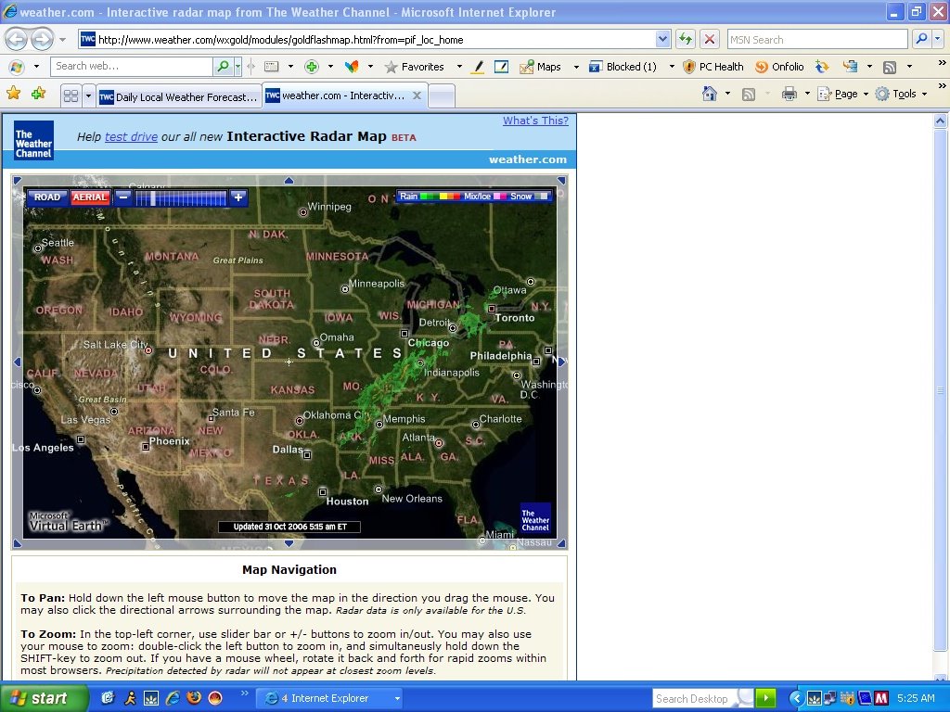Zoom in with the map plus button
The width and height of the screenshot is (950, 712).
click(238, 197)
